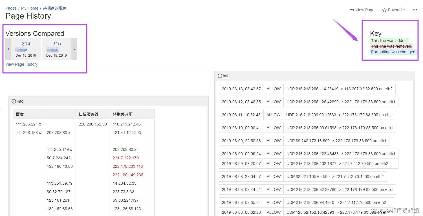The image size is (423, 216).
Task: Click the red IP 222.178.233.118
Action: (x=128, y=166)
